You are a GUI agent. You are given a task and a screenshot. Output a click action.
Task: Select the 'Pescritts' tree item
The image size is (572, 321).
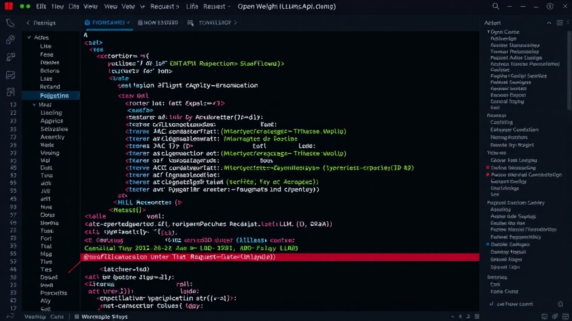coord(54,293)
